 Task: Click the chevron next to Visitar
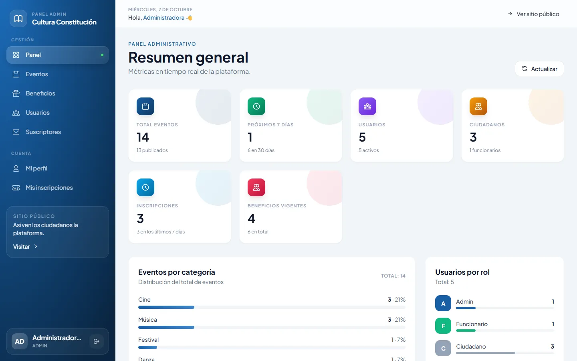(36, 247)
